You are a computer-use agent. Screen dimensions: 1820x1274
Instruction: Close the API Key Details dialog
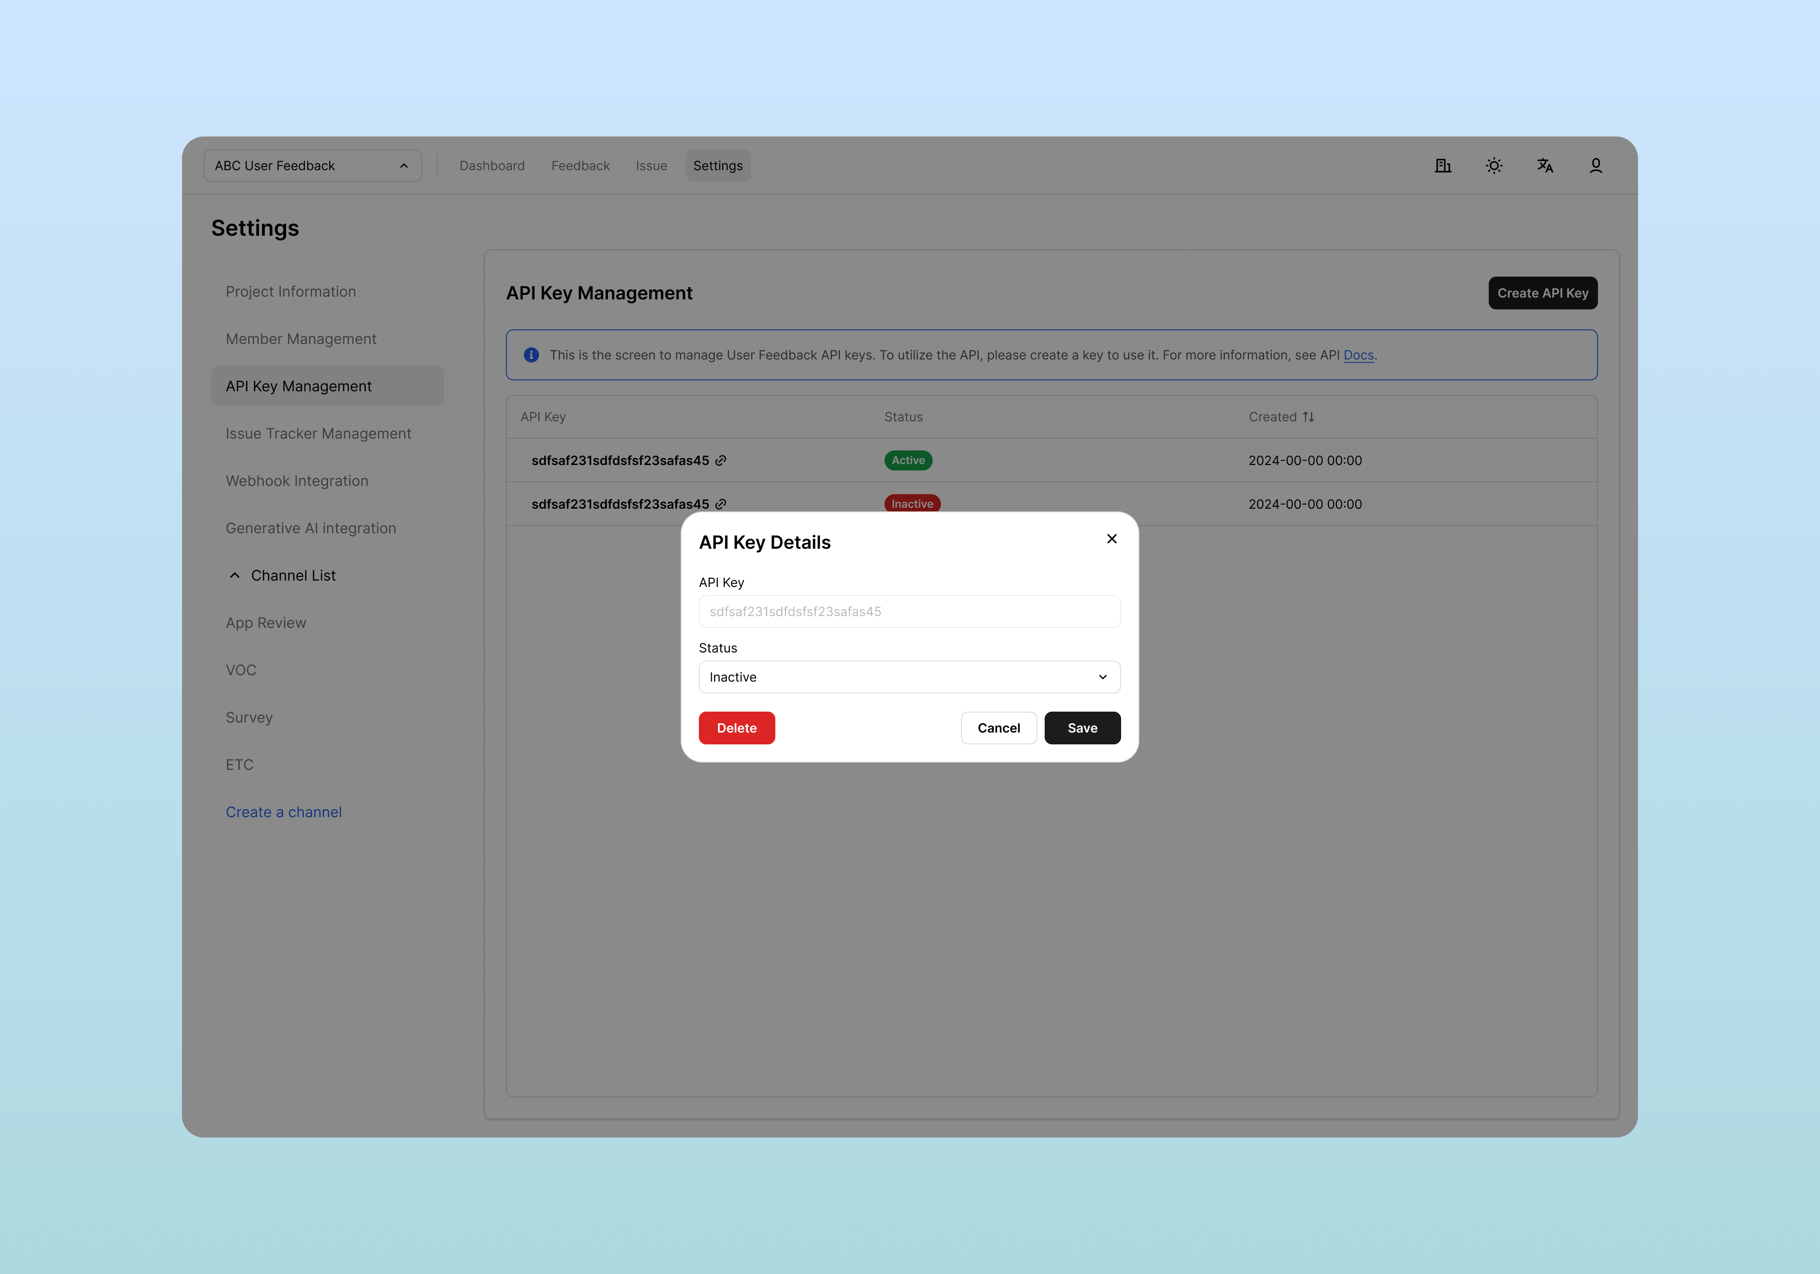(1112, 539)
